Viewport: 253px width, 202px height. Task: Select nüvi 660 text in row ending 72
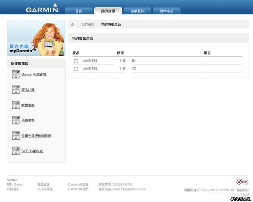pyautogui.click(x=90, y=69)
